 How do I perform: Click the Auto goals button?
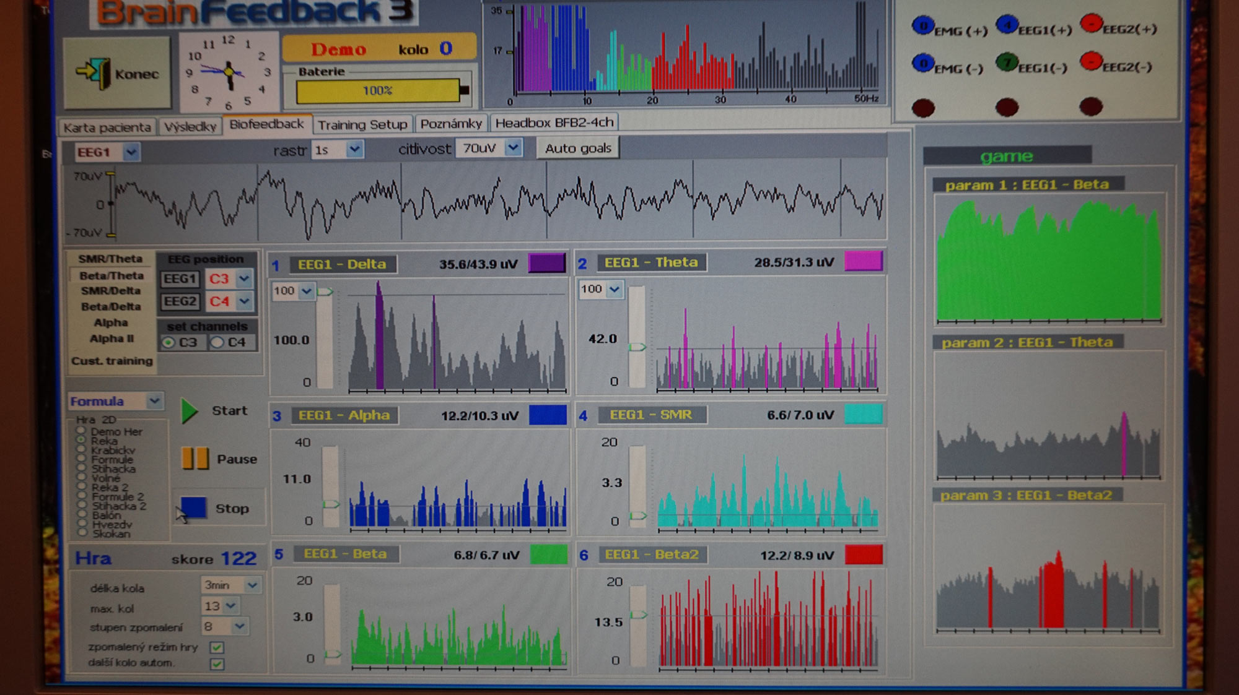578,149
